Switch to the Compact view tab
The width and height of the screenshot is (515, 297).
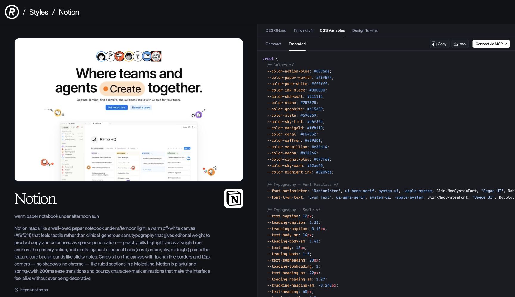pos(273,44)
